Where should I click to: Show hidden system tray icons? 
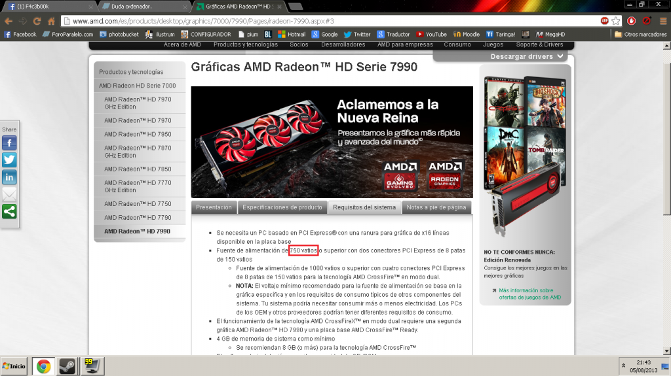pos(624,366)
